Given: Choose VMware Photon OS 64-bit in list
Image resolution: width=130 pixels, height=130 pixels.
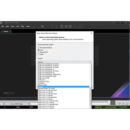Looking at the screenshot, I should click(x=46, y=89).
